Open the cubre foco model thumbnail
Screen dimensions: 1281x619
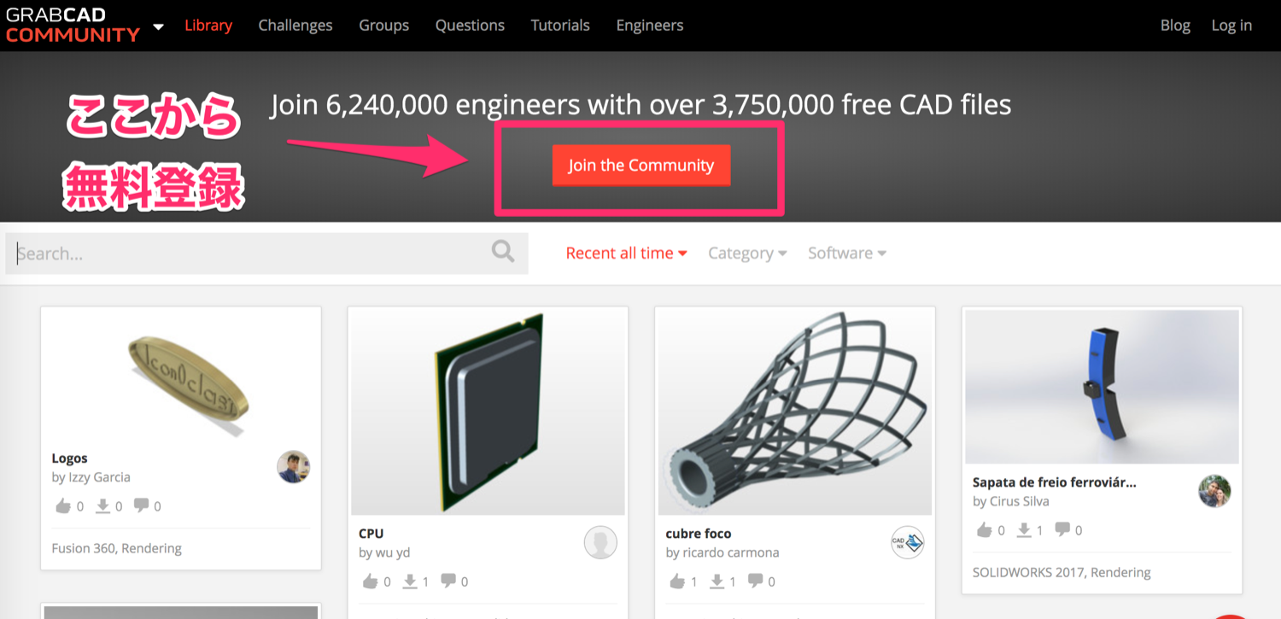pos(795,412)
